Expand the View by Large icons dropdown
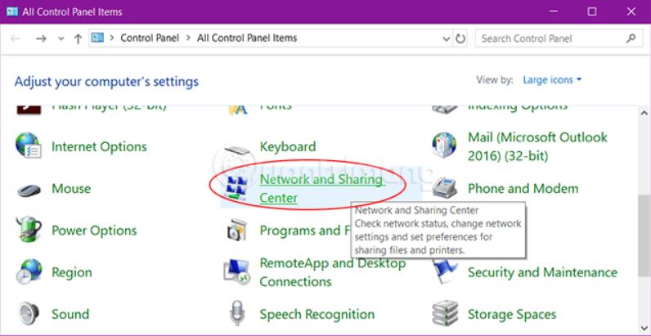 [x=553, y=80]
